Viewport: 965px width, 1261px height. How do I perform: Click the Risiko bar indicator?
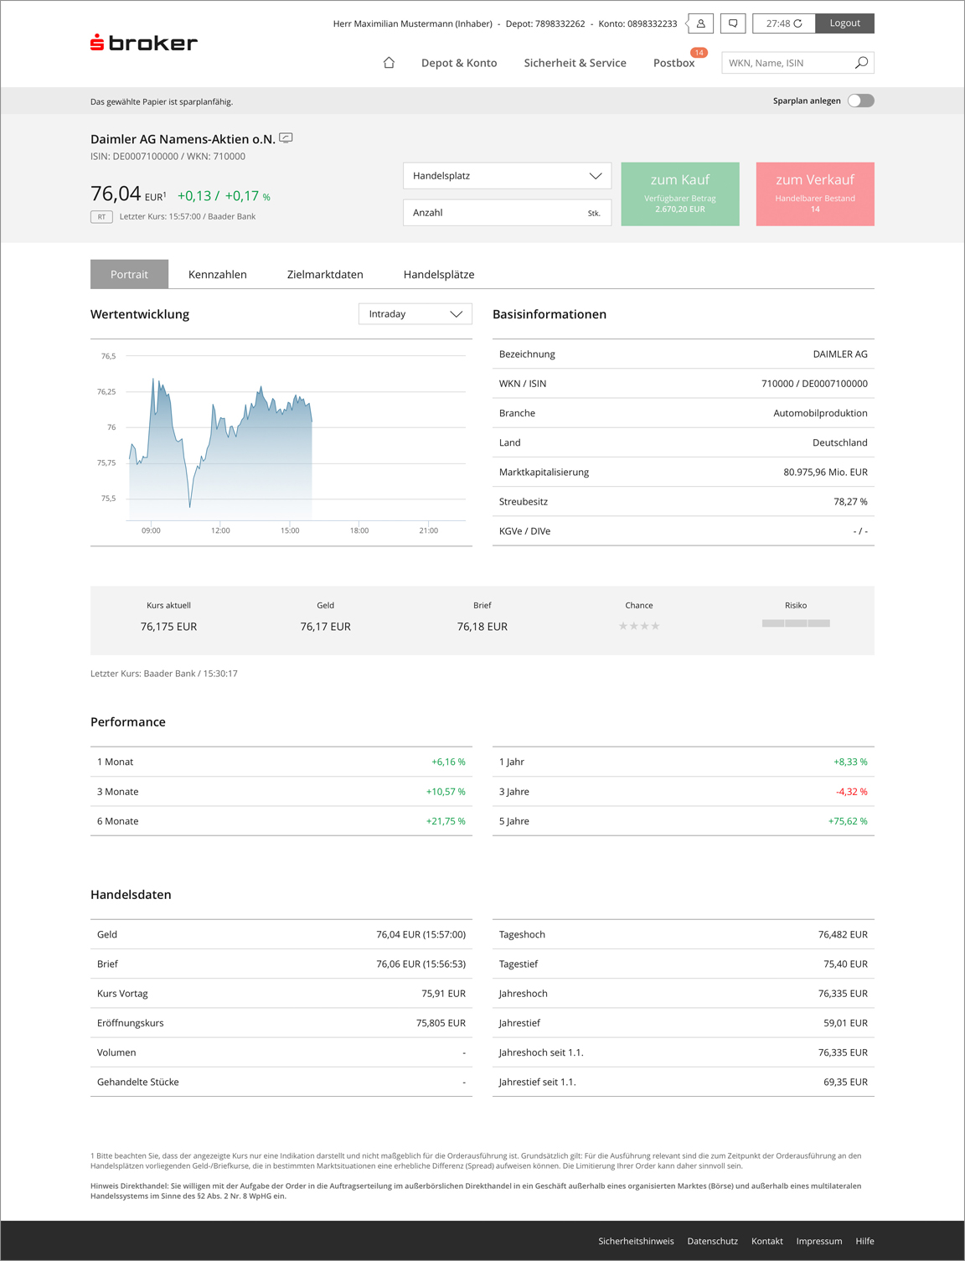(x=796, y=623)
